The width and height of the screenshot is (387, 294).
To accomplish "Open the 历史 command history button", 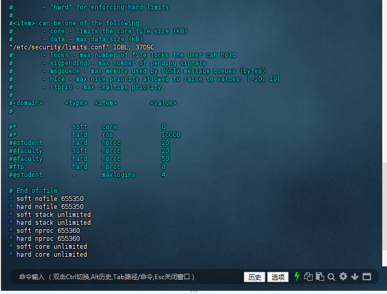I will (x=254, y=277).
